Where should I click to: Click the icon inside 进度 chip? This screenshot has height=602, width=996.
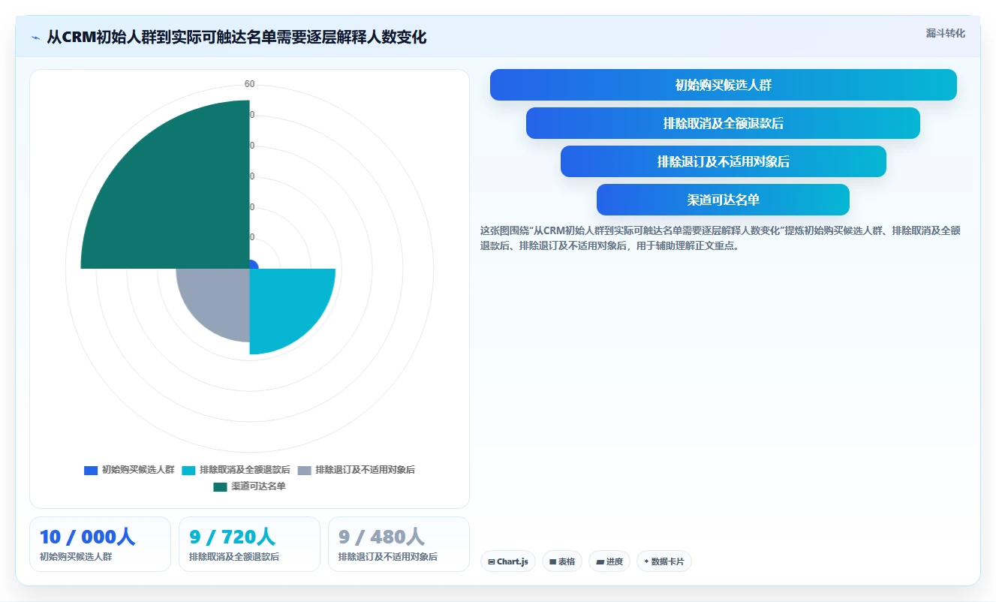tap(600, 561)
